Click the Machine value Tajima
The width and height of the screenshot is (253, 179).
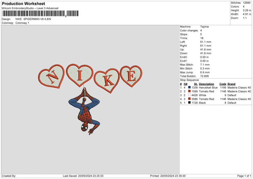[205, 27]
